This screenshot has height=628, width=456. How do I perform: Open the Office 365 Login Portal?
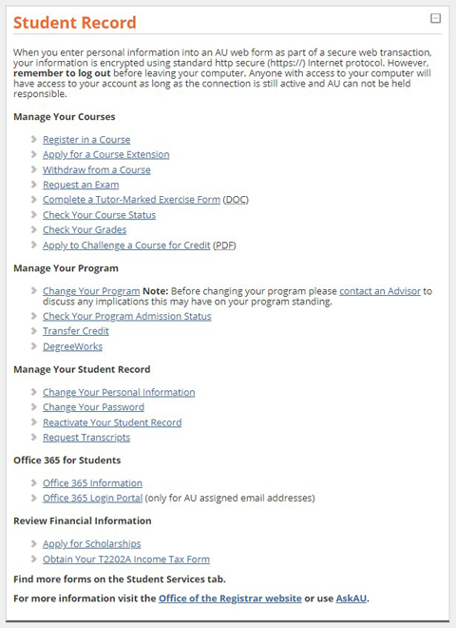coord(92,499)
